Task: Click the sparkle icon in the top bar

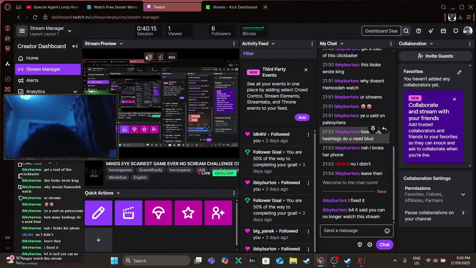Action: (x=431, y=31)
